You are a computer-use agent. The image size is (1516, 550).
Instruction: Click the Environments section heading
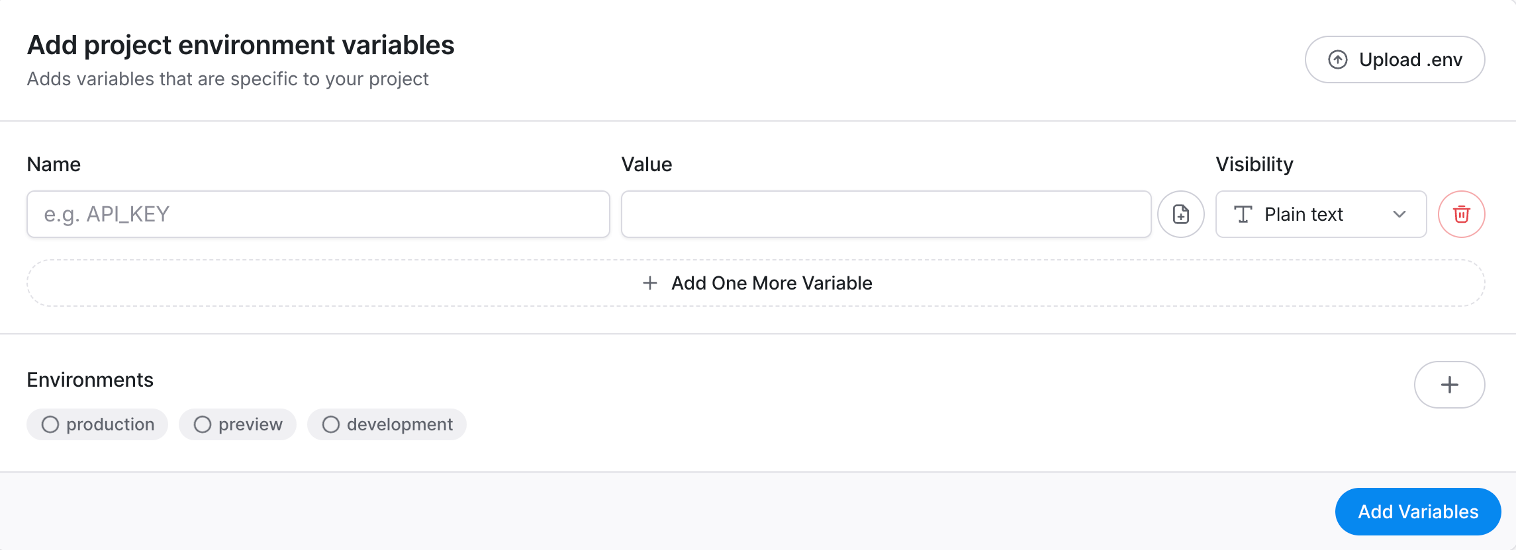[90, 379]
